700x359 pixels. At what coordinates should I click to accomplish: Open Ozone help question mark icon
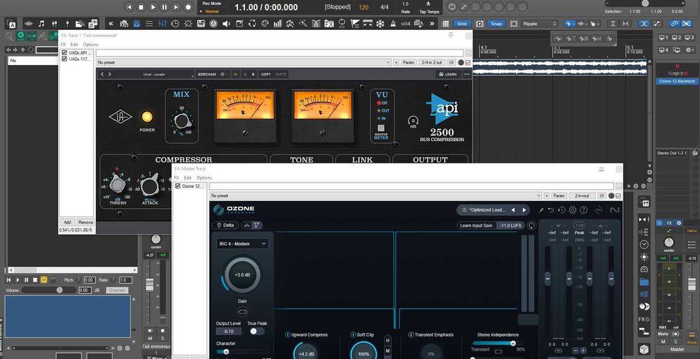coord(584,210)
